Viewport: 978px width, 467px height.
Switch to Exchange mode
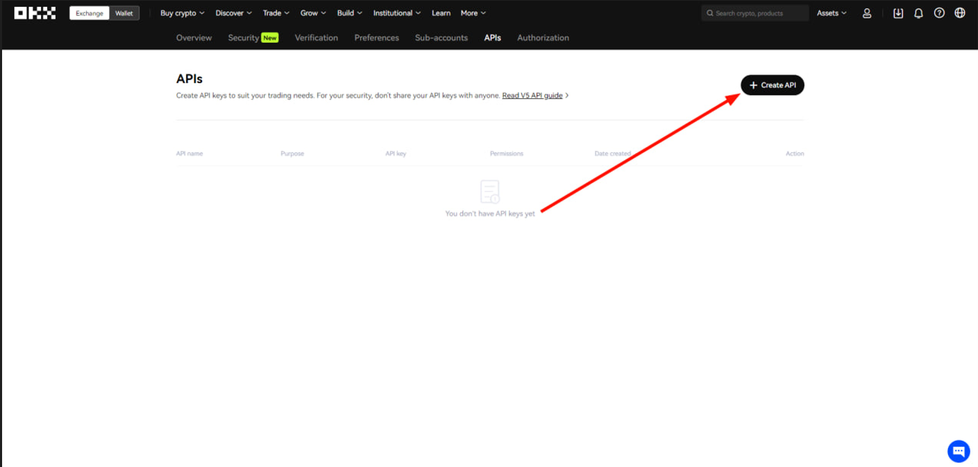(x=89, y=12)
